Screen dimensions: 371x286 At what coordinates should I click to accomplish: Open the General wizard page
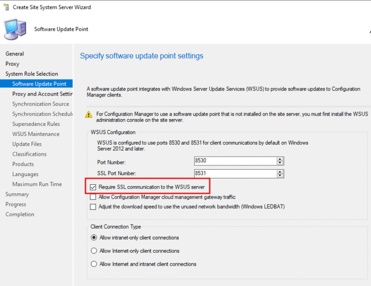click(14, 54)
